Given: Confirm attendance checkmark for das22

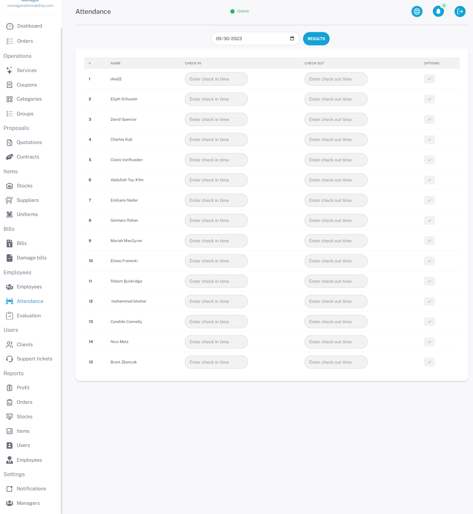Looking at the screenshot, I should point(429,79).
